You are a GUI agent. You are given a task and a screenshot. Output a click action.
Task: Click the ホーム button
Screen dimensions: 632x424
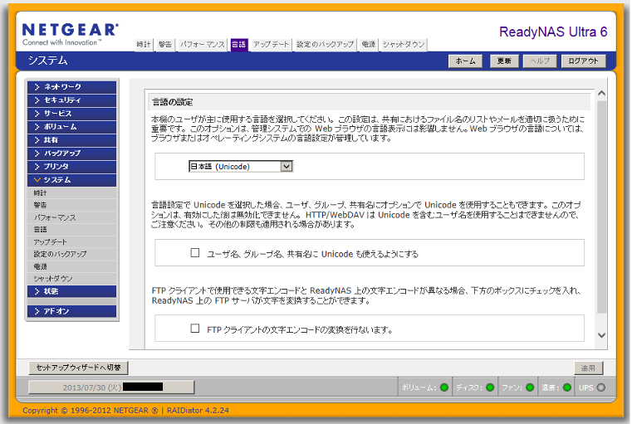466,61
